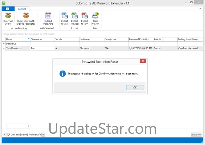
Task: Click the Lastname cell Mannerud
Action: coord(92,48)
